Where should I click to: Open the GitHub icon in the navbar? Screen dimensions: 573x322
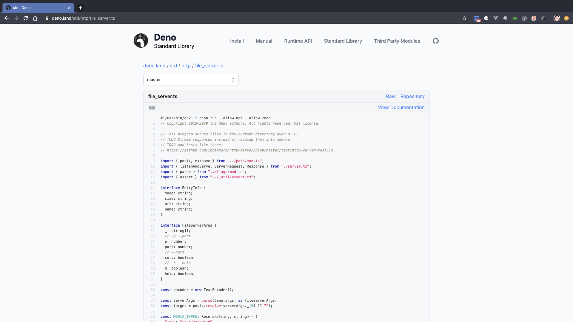click(435, 41)
